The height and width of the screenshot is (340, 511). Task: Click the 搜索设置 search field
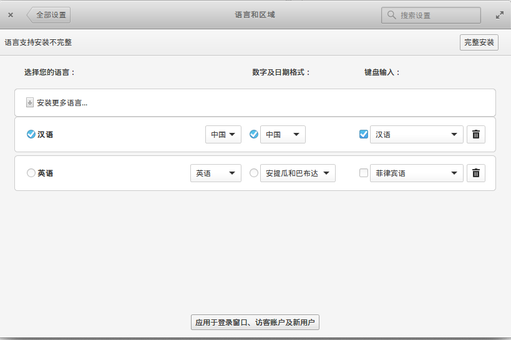click(x=437, y=15)
